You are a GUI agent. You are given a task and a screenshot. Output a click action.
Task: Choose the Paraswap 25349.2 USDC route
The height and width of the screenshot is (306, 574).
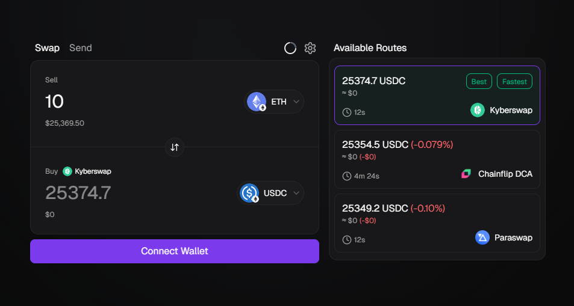(437, 223)
